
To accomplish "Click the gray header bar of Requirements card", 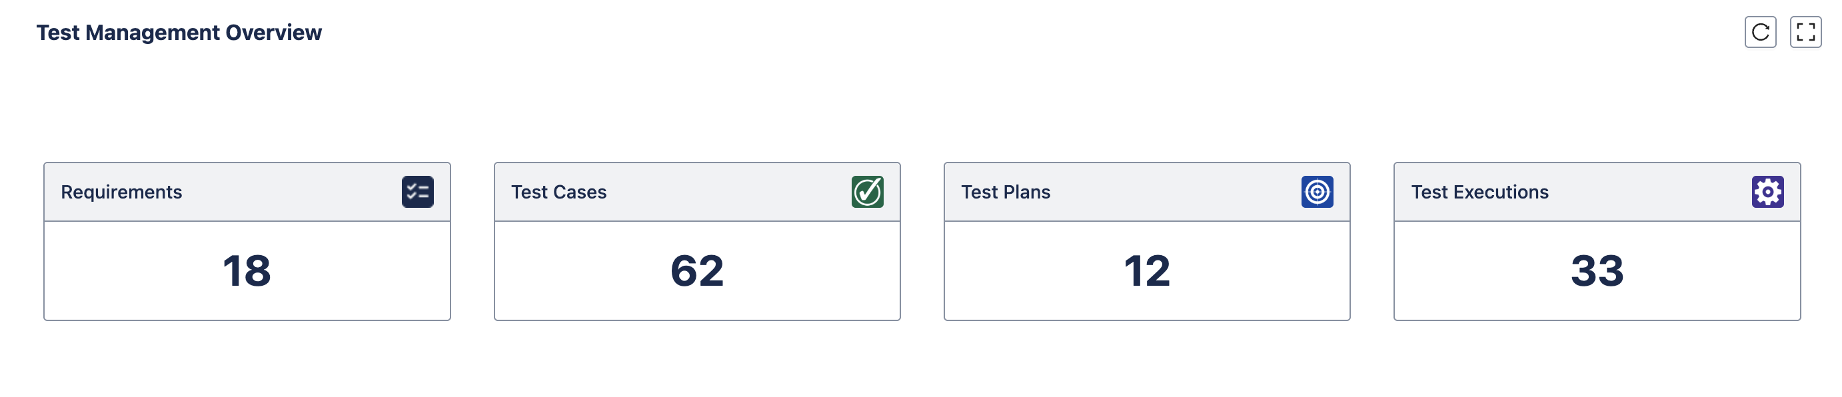I will 286,192.
